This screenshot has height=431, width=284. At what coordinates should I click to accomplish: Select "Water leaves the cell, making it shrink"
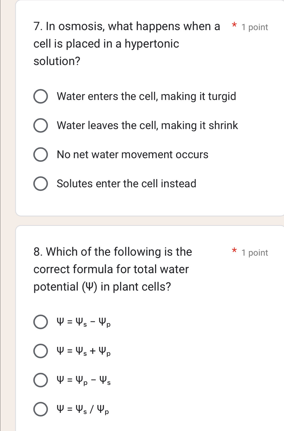click(x=41, y=125)
